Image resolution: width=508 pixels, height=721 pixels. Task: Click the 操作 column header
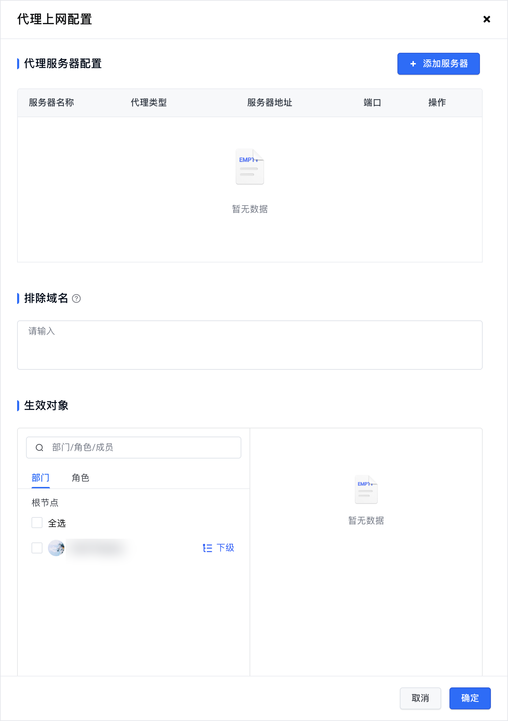coord(437,102)
